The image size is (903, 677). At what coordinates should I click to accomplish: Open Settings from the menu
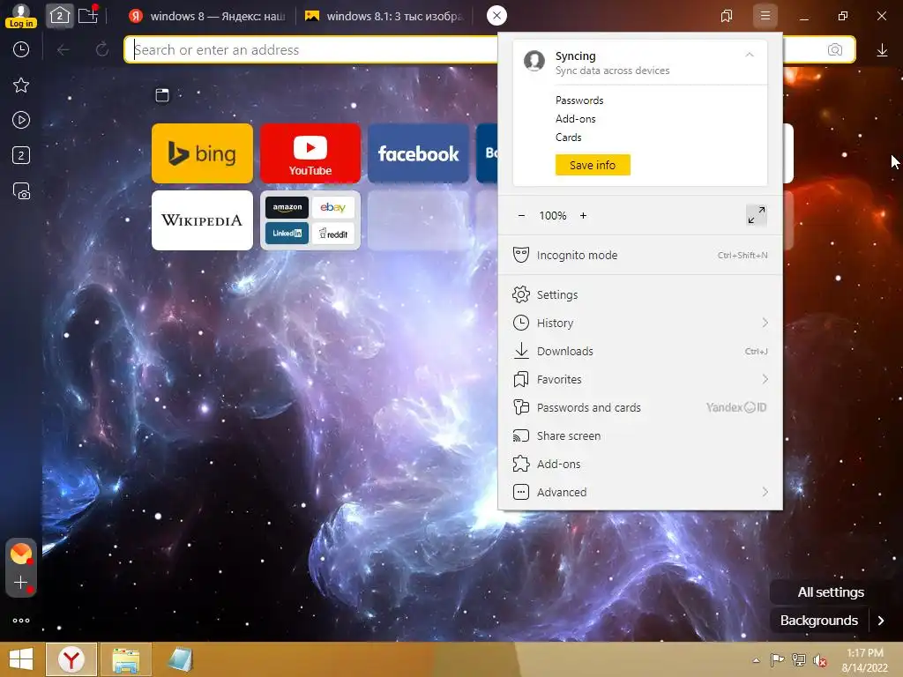click(x=640, y=294)
